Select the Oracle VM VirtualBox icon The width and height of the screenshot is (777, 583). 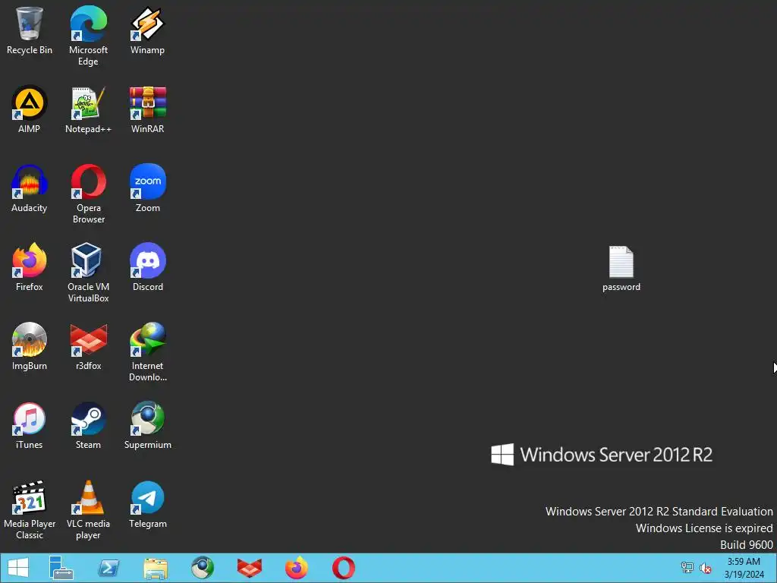pyautogui.click(x=88, y=273)
